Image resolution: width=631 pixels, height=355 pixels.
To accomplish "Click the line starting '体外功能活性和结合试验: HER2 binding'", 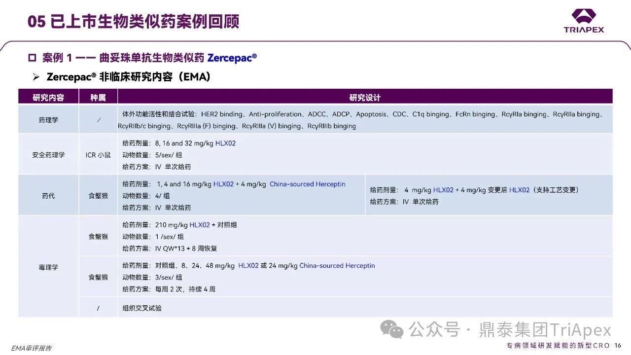I will [363, 114].
